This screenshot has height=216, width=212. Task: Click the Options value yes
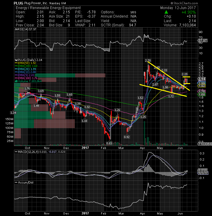coord(133,12)
